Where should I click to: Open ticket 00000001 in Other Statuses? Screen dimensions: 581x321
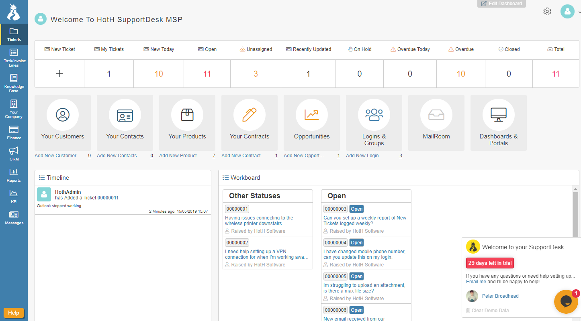(x=237, y=209)
